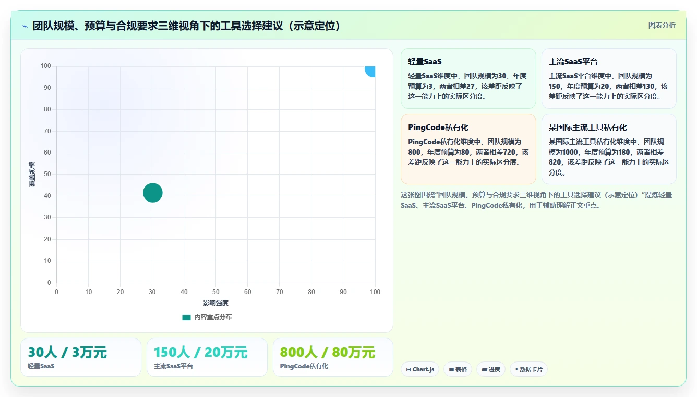Click the 影响强度 x-axis label
697x397 pixels.
pyautogui.click(x=215, y=303)
